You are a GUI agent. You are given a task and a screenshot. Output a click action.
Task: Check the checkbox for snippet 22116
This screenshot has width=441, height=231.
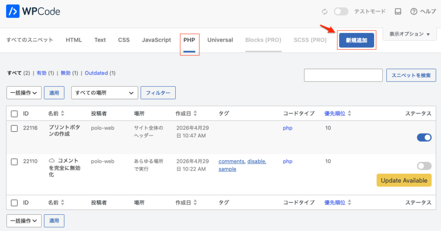point(14,128)
